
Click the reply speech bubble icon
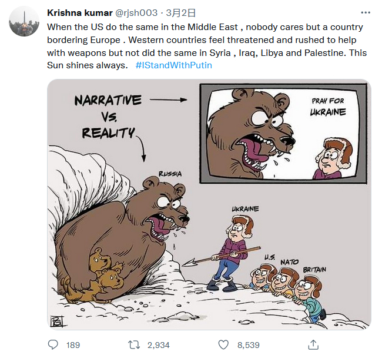coord(53,344)
